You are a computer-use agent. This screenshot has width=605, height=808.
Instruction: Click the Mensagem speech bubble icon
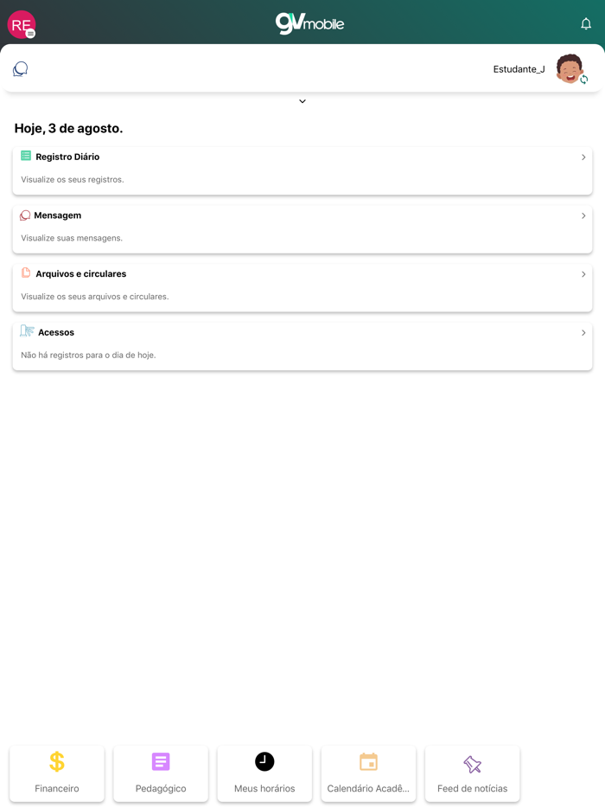tap(25, 215)
